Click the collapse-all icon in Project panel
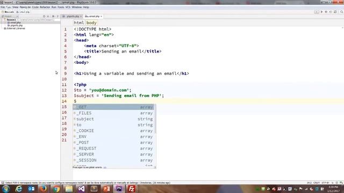 pyautogui.click(x=48, y=17)
